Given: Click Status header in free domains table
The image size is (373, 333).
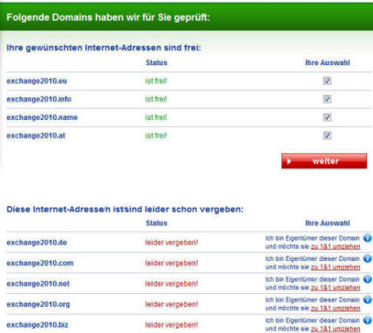Looking at the screenshot, I should [x=157, y=63].
